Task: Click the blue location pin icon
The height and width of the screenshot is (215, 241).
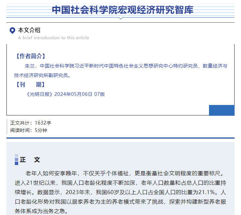Action: click(12, 30)
